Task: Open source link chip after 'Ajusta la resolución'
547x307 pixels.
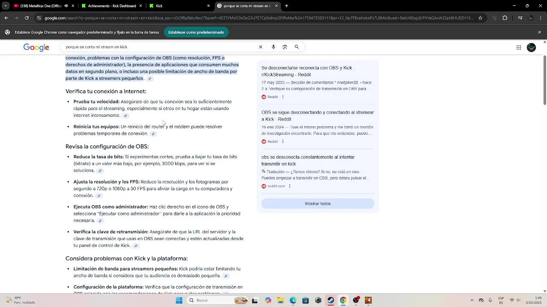Action: click(x=99, y=196)
